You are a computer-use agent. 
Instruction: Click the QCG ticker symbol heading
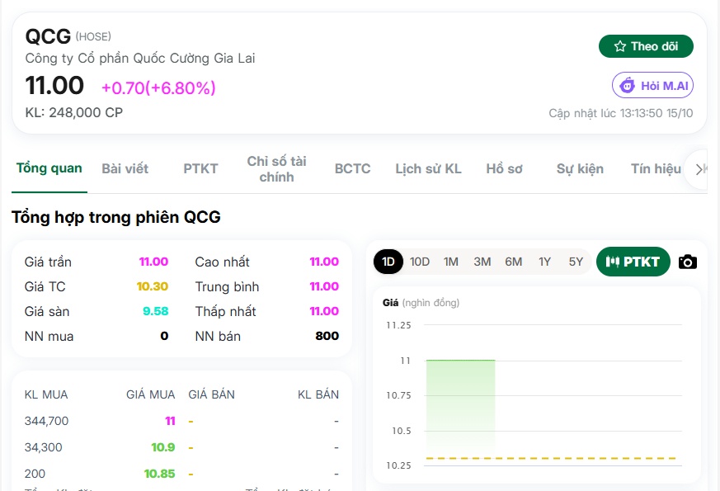pyautogui.click(x=48, y=36)
